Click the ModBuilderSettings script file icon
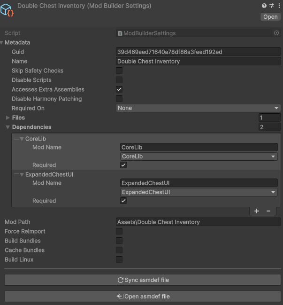 (120, 33)
